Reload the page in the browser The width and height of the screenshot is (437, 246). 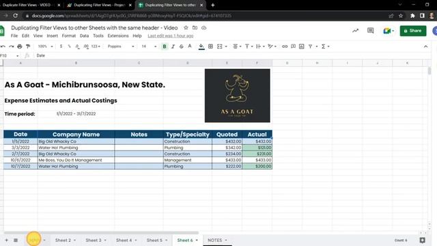(15, 16)
